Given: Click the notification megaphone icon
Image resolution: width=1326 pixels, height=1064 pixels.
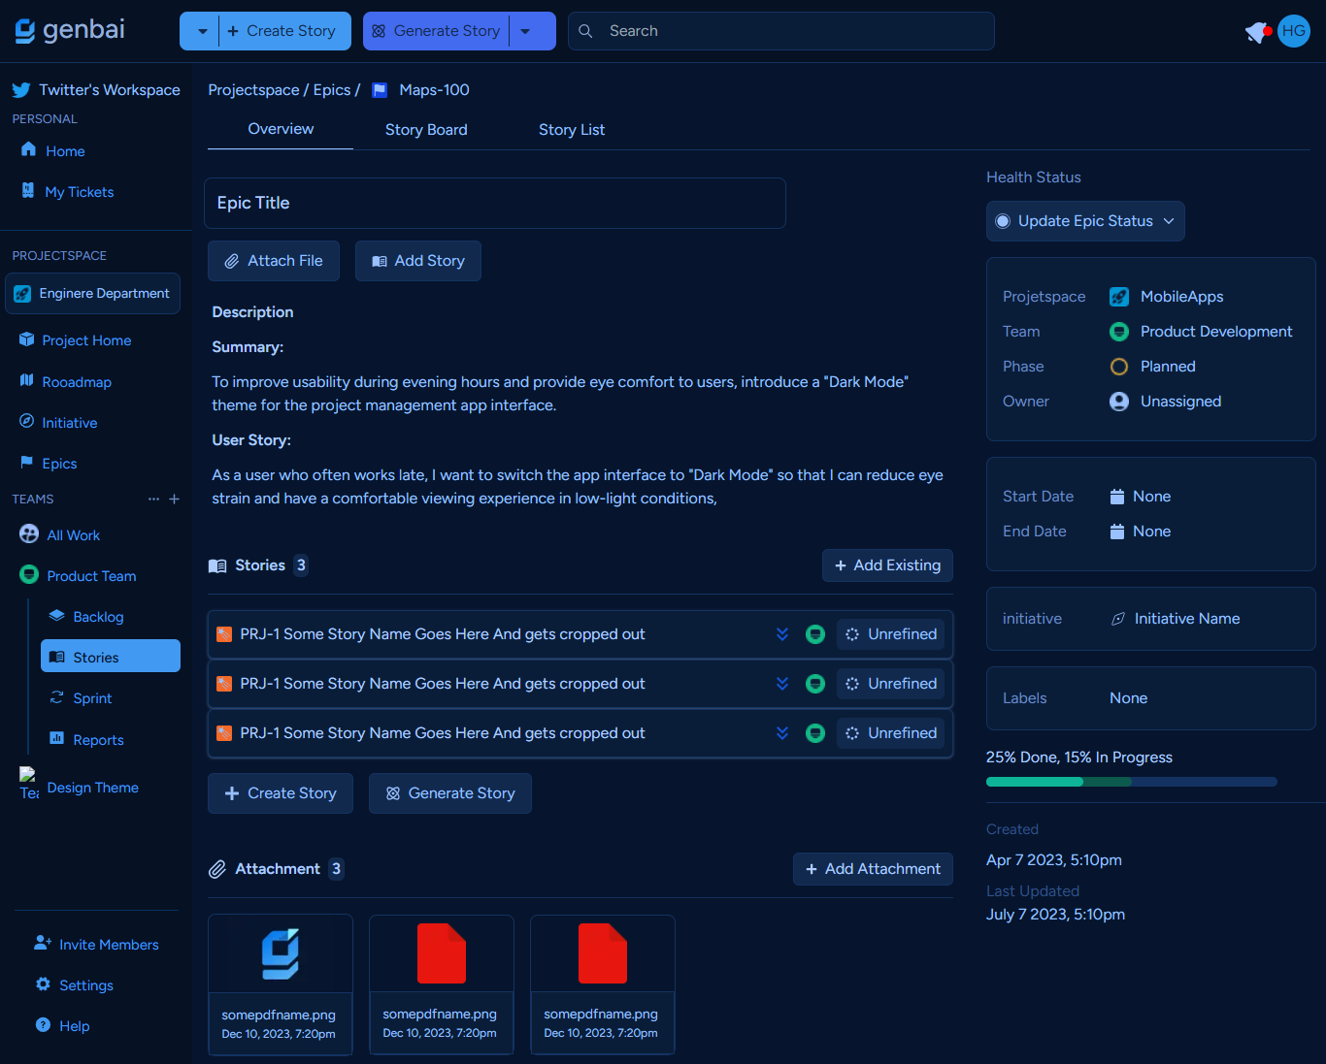Looking at the screenshot, I should coord(1257,32).
